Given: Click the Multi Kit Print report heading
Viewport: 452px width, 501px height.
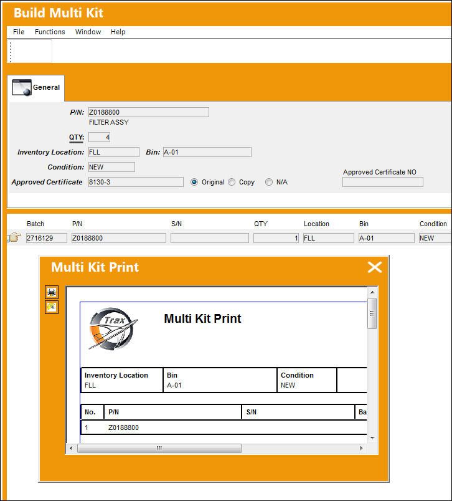Looking at the screenshot, I should [x=203, y=318].
